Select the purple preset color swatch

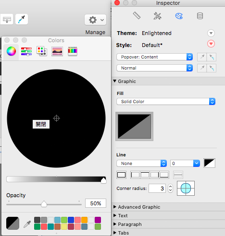pos(98,220)
